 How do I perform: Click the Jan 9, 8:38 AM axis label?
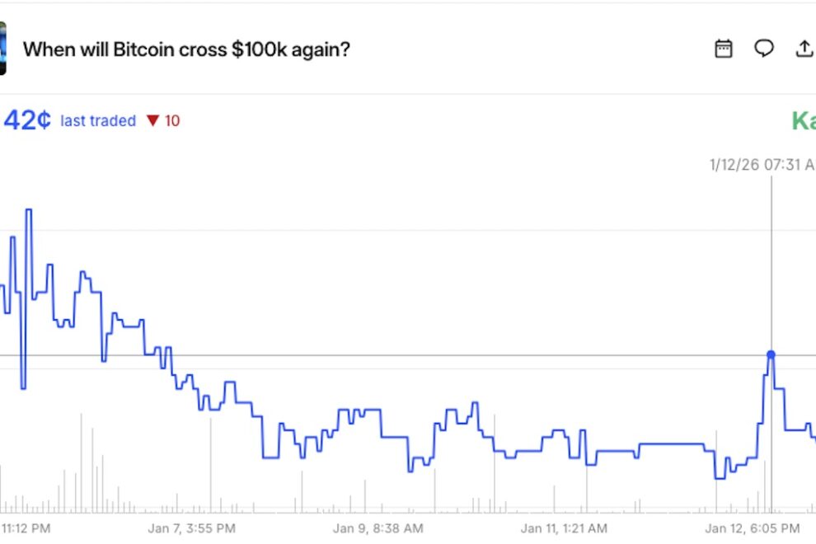(378, 528)
